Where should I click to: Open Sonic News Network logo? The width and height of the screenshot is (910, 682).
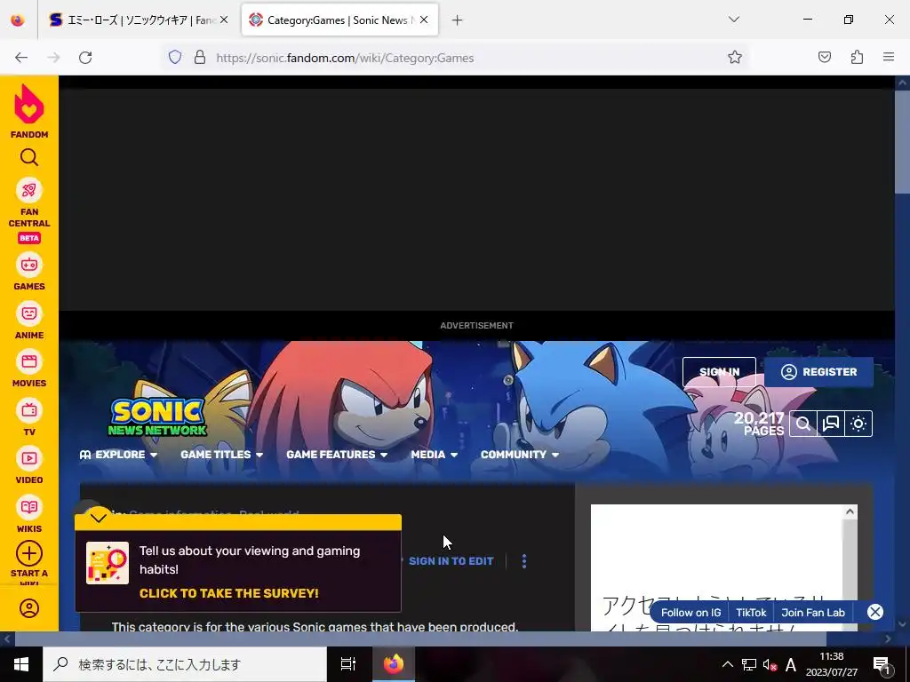157,417
